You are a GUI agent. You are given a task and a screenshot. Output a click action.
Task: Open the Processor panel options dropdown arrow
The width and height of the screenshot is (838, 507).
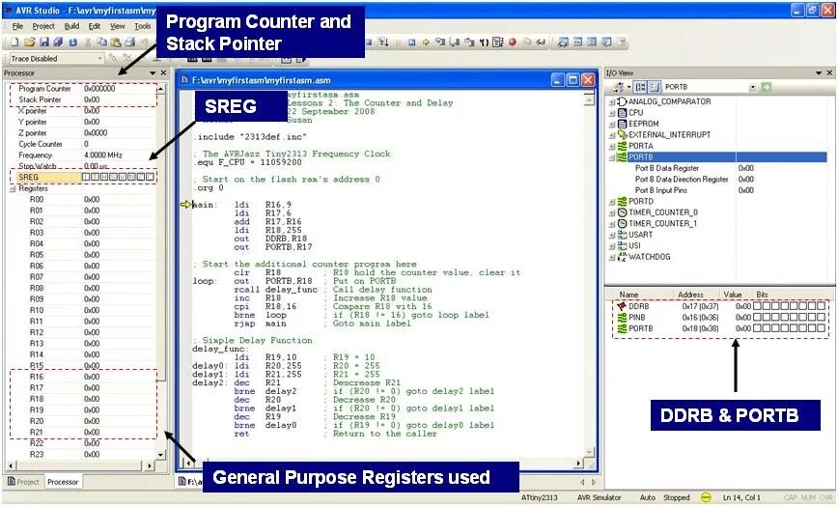click(153, 72)
